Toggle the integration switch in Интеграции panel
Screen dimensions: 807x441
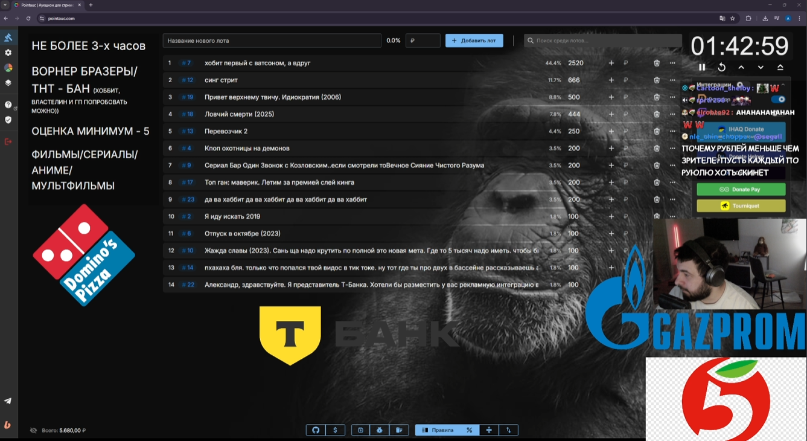pos(778,99)
